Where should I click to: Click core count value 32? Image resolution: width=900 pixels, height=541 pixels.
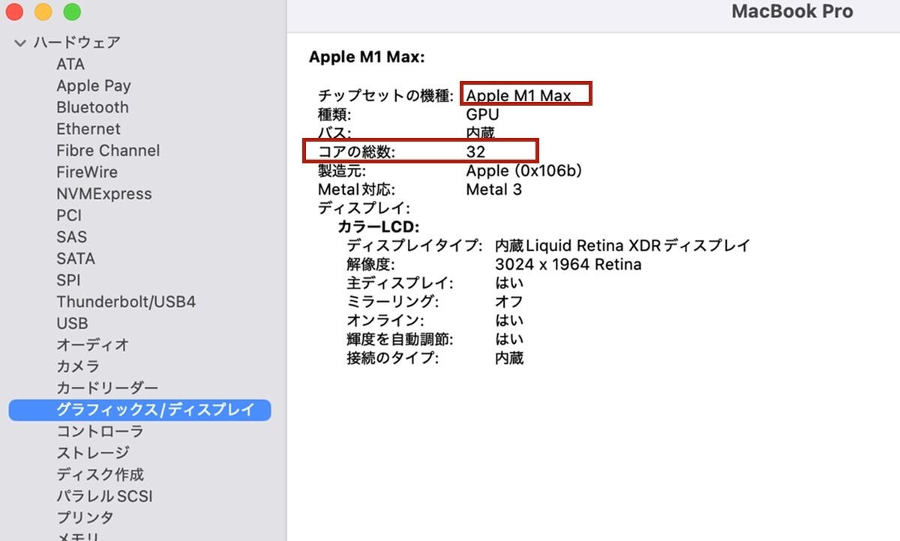tap(475, 151)
